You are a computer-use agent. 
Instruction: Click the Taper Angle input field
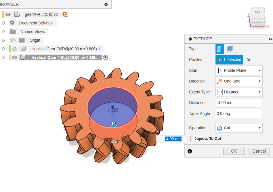239,114
